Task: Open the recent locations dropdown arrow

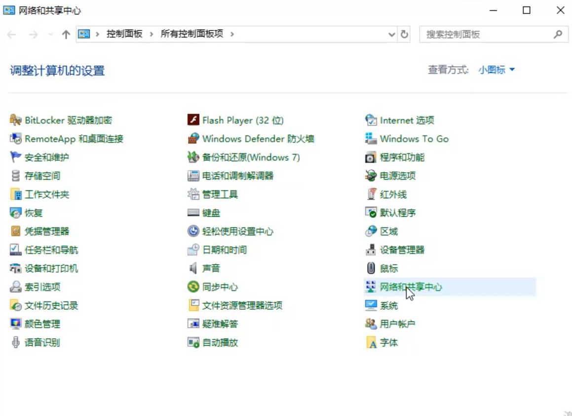Action: point(50,35)
